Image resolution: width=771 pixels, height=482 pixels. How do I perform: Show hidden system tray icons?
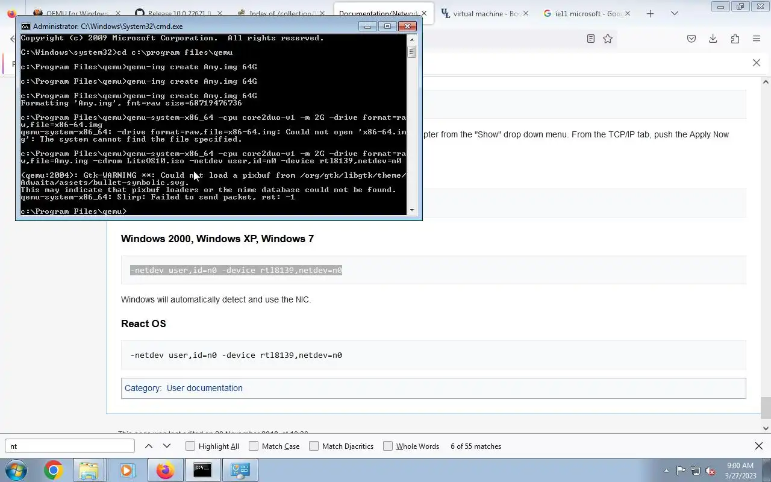[x=666, y=471]
